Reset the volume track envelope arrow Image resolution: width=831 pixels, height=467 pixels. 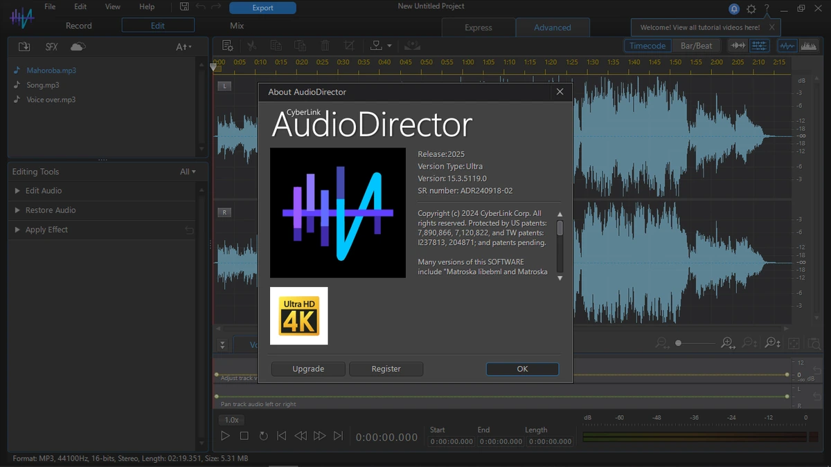(818, 372)
